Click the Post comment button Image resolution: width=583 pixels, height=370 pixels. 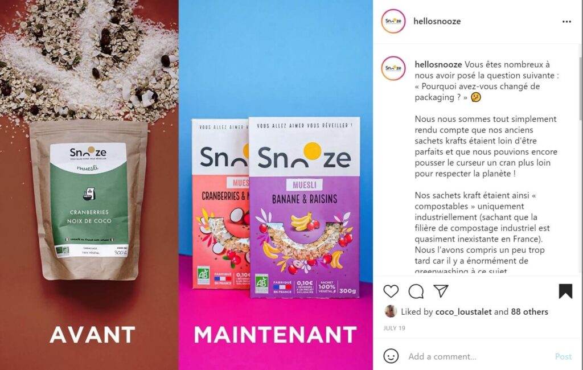(x=563, y=356)
